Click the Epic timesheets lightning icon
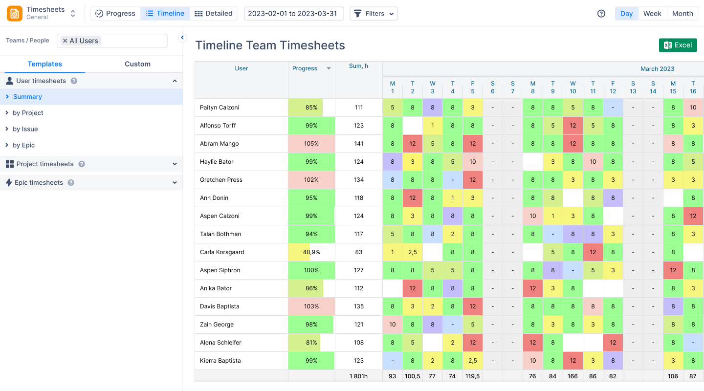Viewport: 704px width, 391px height. pyautogui.click(x=8, y=182)
